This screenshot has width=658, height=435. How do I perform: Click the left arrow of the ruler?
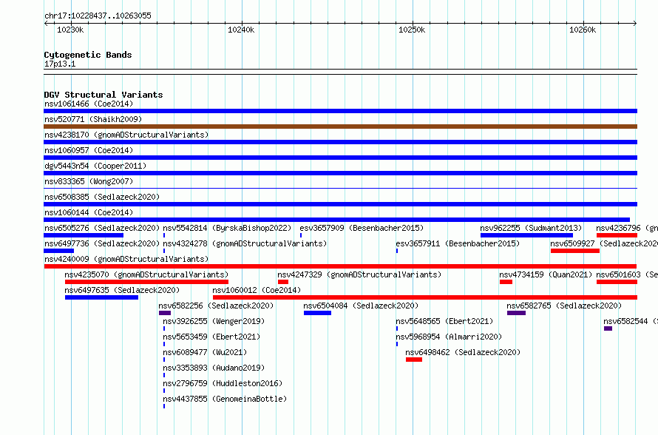click(46, 24)
